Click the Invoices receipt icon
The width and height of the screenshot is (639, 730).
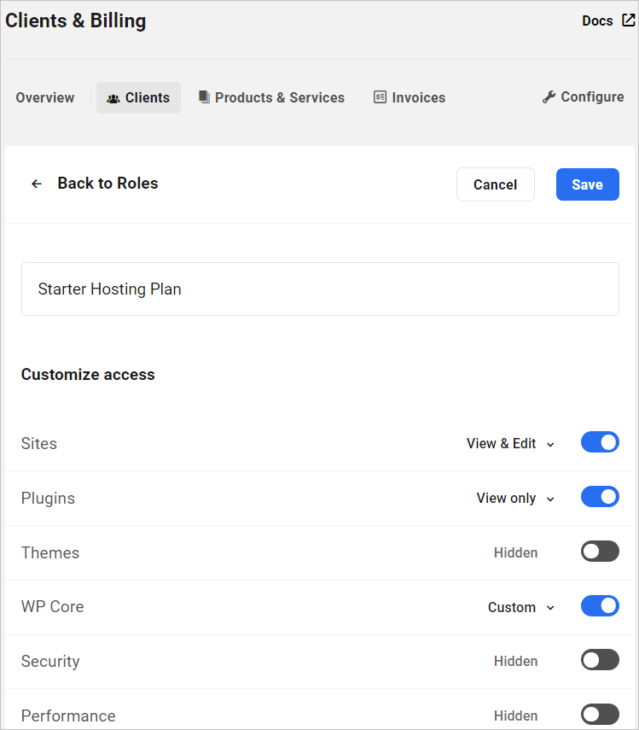[380, 96]
